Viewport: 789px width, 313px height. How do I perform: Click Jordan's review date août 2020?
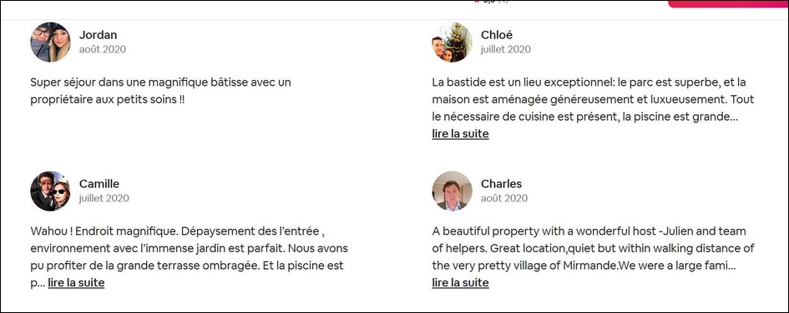103,49
